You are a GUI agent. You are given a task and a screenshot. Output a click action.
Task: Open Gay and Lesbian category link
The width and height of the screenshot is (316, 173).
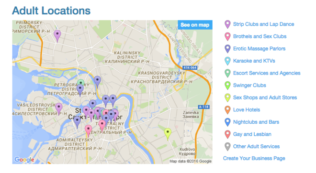pyautogui.click(x=252, y=134)
